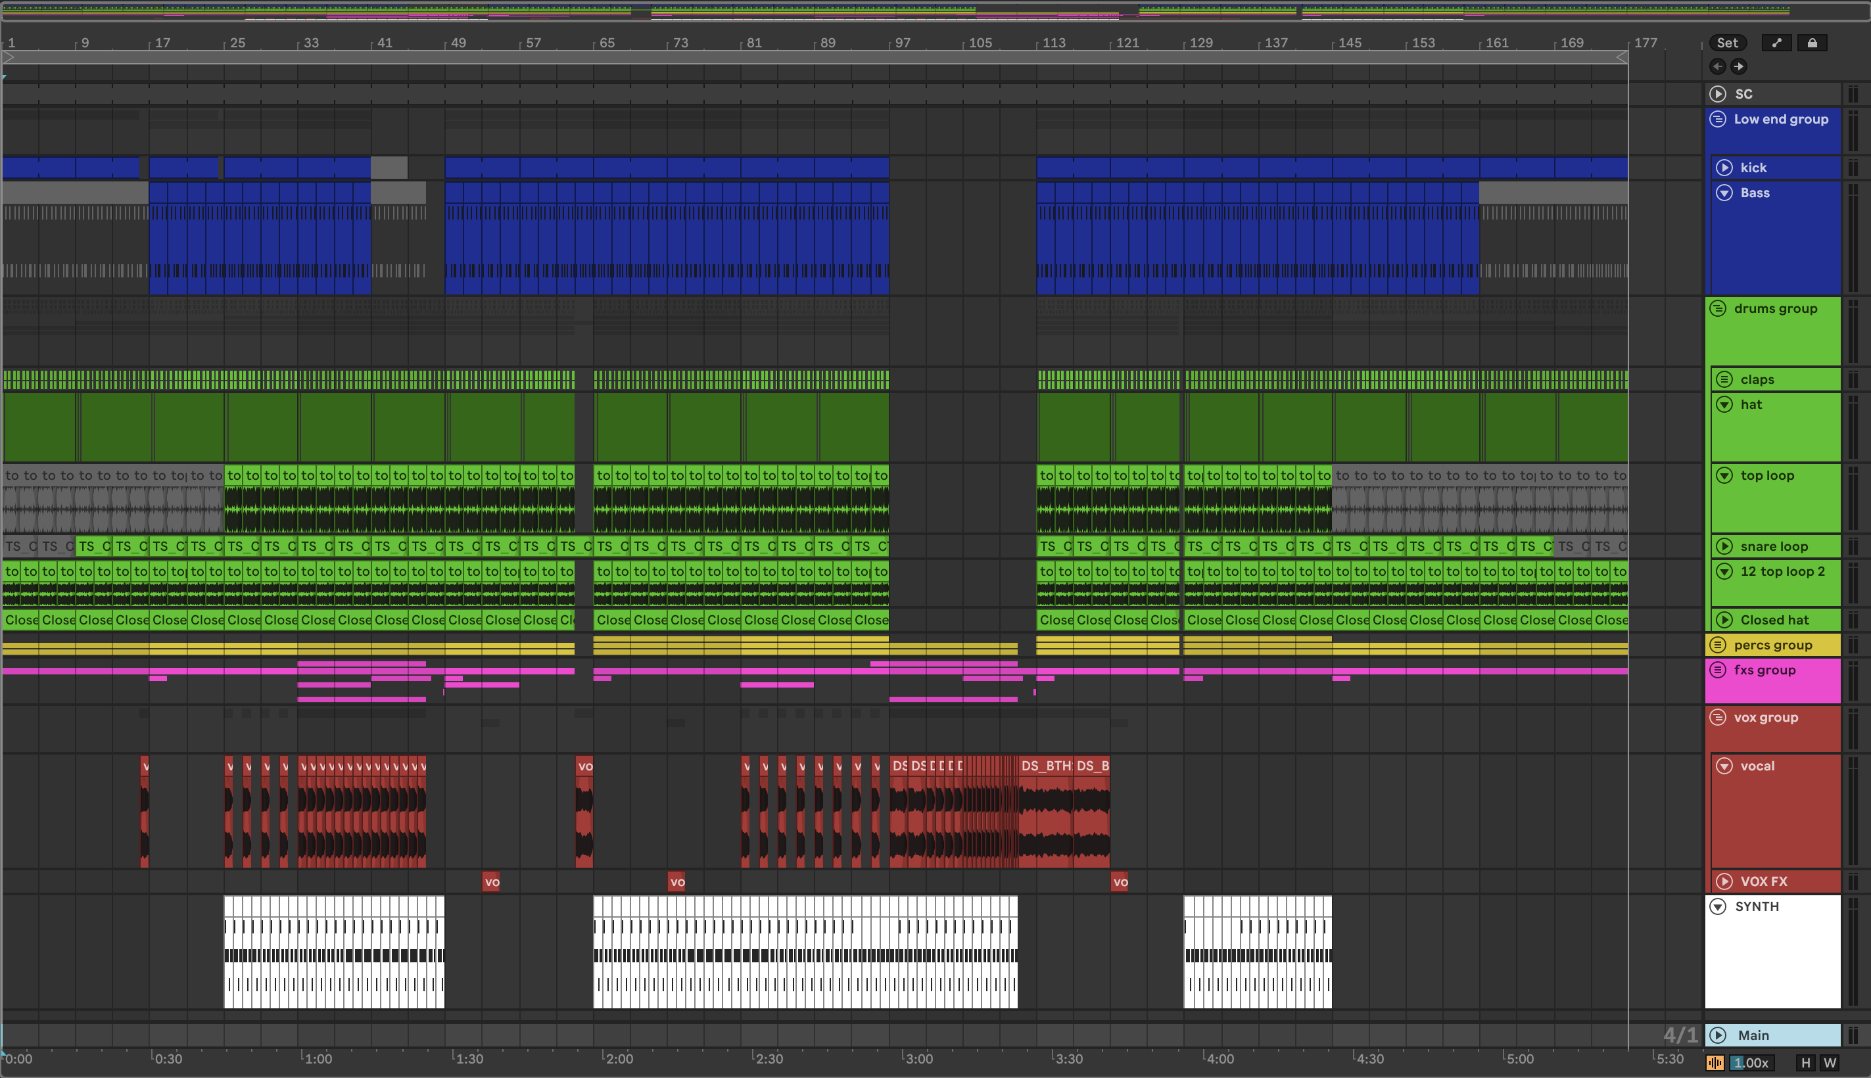Toggle the Lock Envelopes padlock
Viewport: 1871px width, 1078px height.
[1812, 43]
